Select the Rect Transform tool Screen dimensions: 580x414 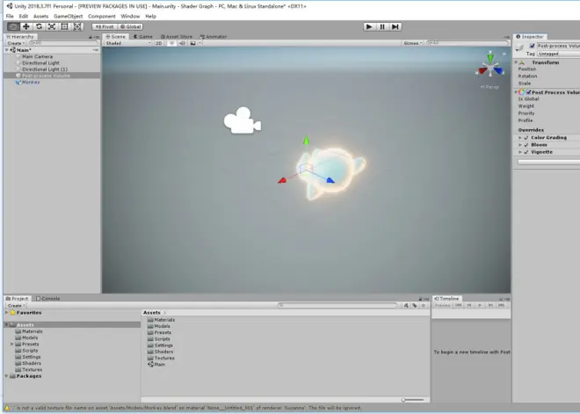pos(64,26)
